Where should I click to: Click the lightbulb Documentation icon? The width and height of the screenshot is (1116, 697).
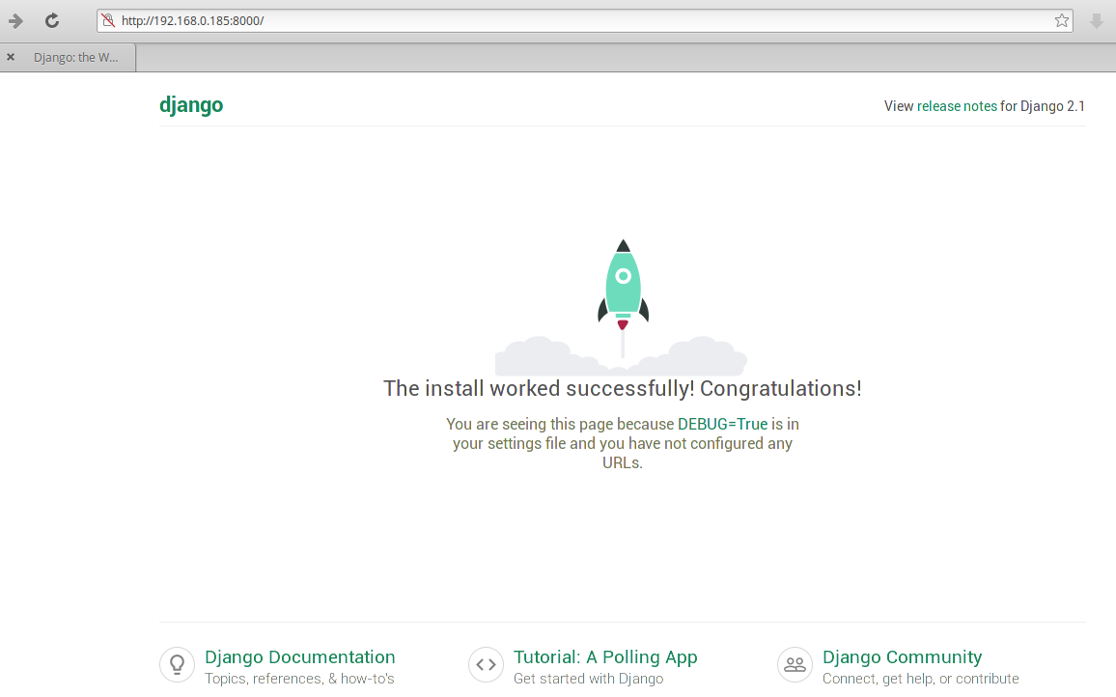click(177, 664)
